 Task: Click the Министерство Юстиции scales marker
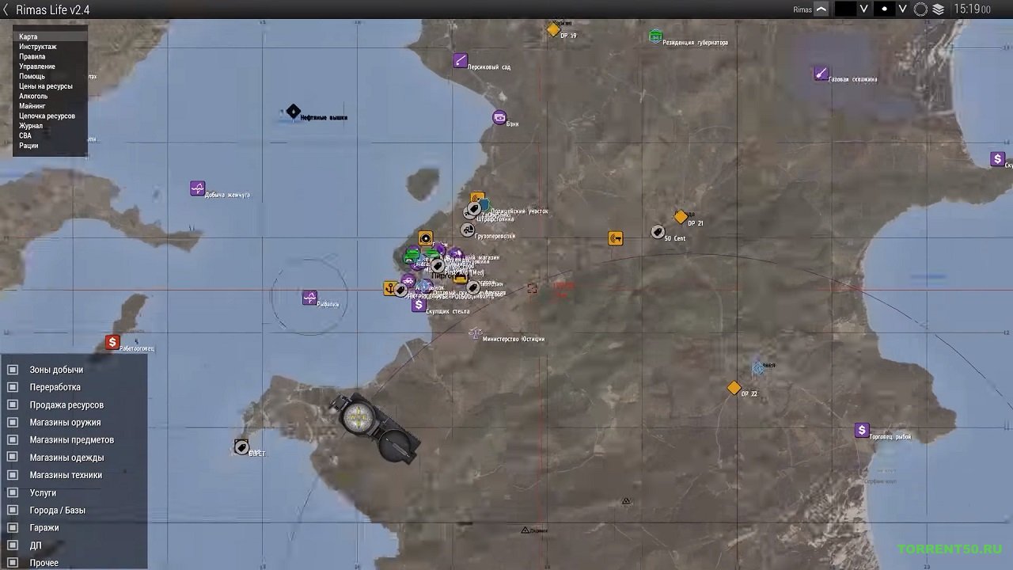point(475,333)
